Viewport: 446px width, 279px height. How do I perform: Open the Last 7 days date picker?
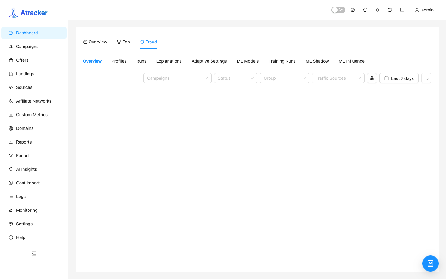point(399,78)
